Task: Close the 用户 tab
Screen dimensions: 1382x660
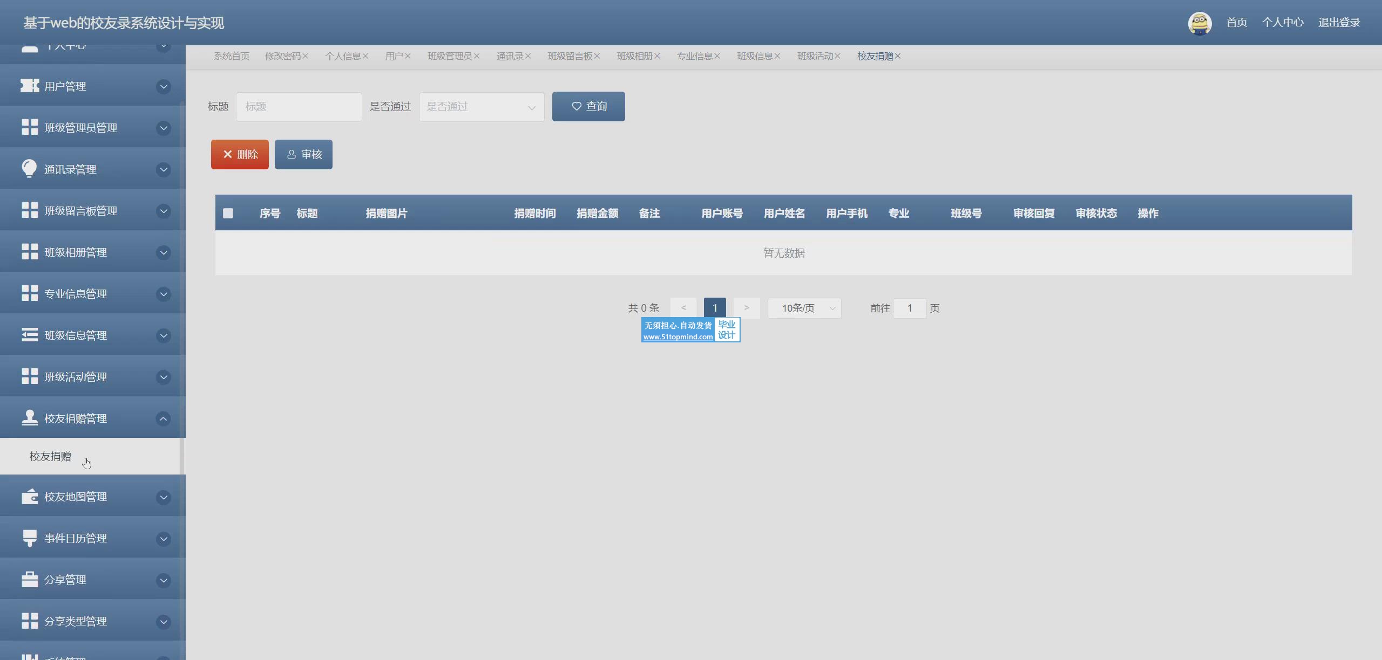Action: click(408, 56)
